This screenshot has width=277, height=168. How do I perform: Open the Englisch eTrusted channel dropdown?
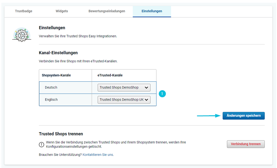point(124,100)
